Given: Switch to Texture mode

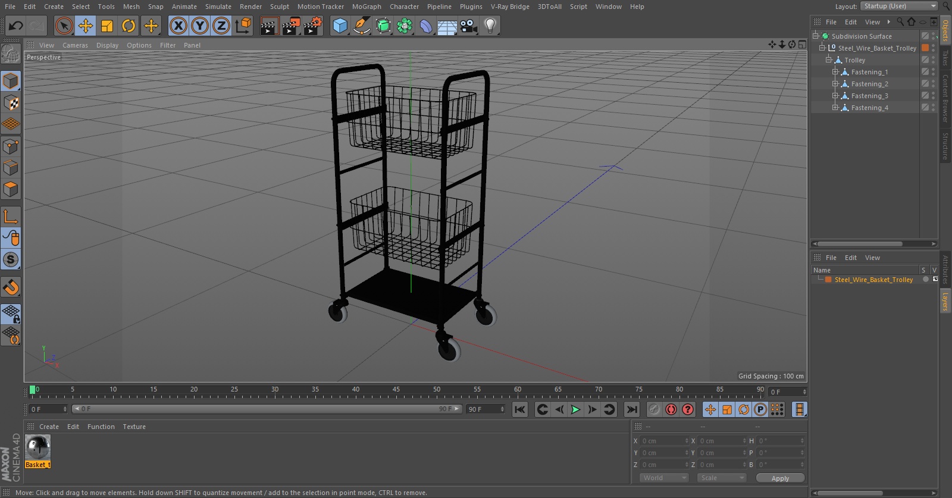Looking at the screenshot, I should (x=11, y=103).
